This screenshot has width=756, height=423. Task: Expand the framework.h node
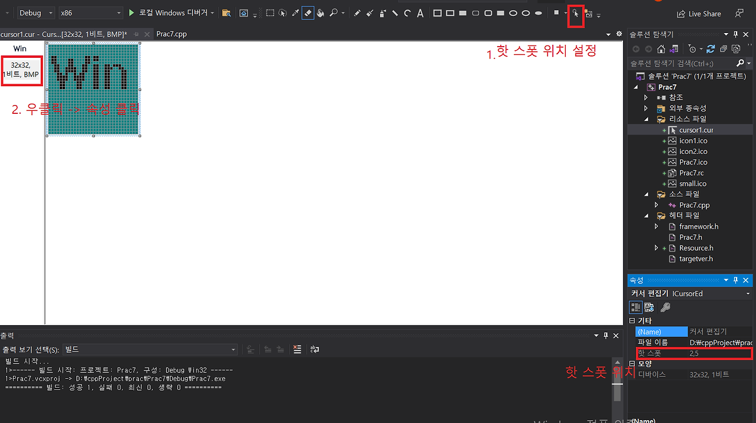pos(656,227)
